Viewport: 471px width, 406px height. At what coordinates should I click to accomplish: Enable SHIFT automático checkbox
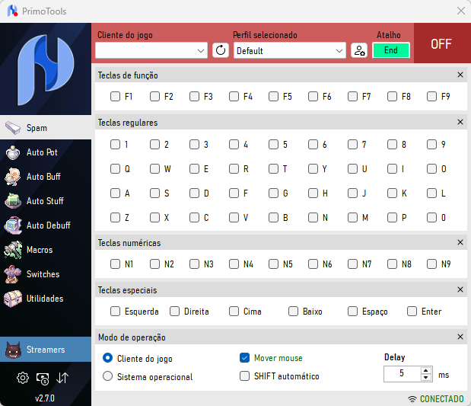pos(244,376)
